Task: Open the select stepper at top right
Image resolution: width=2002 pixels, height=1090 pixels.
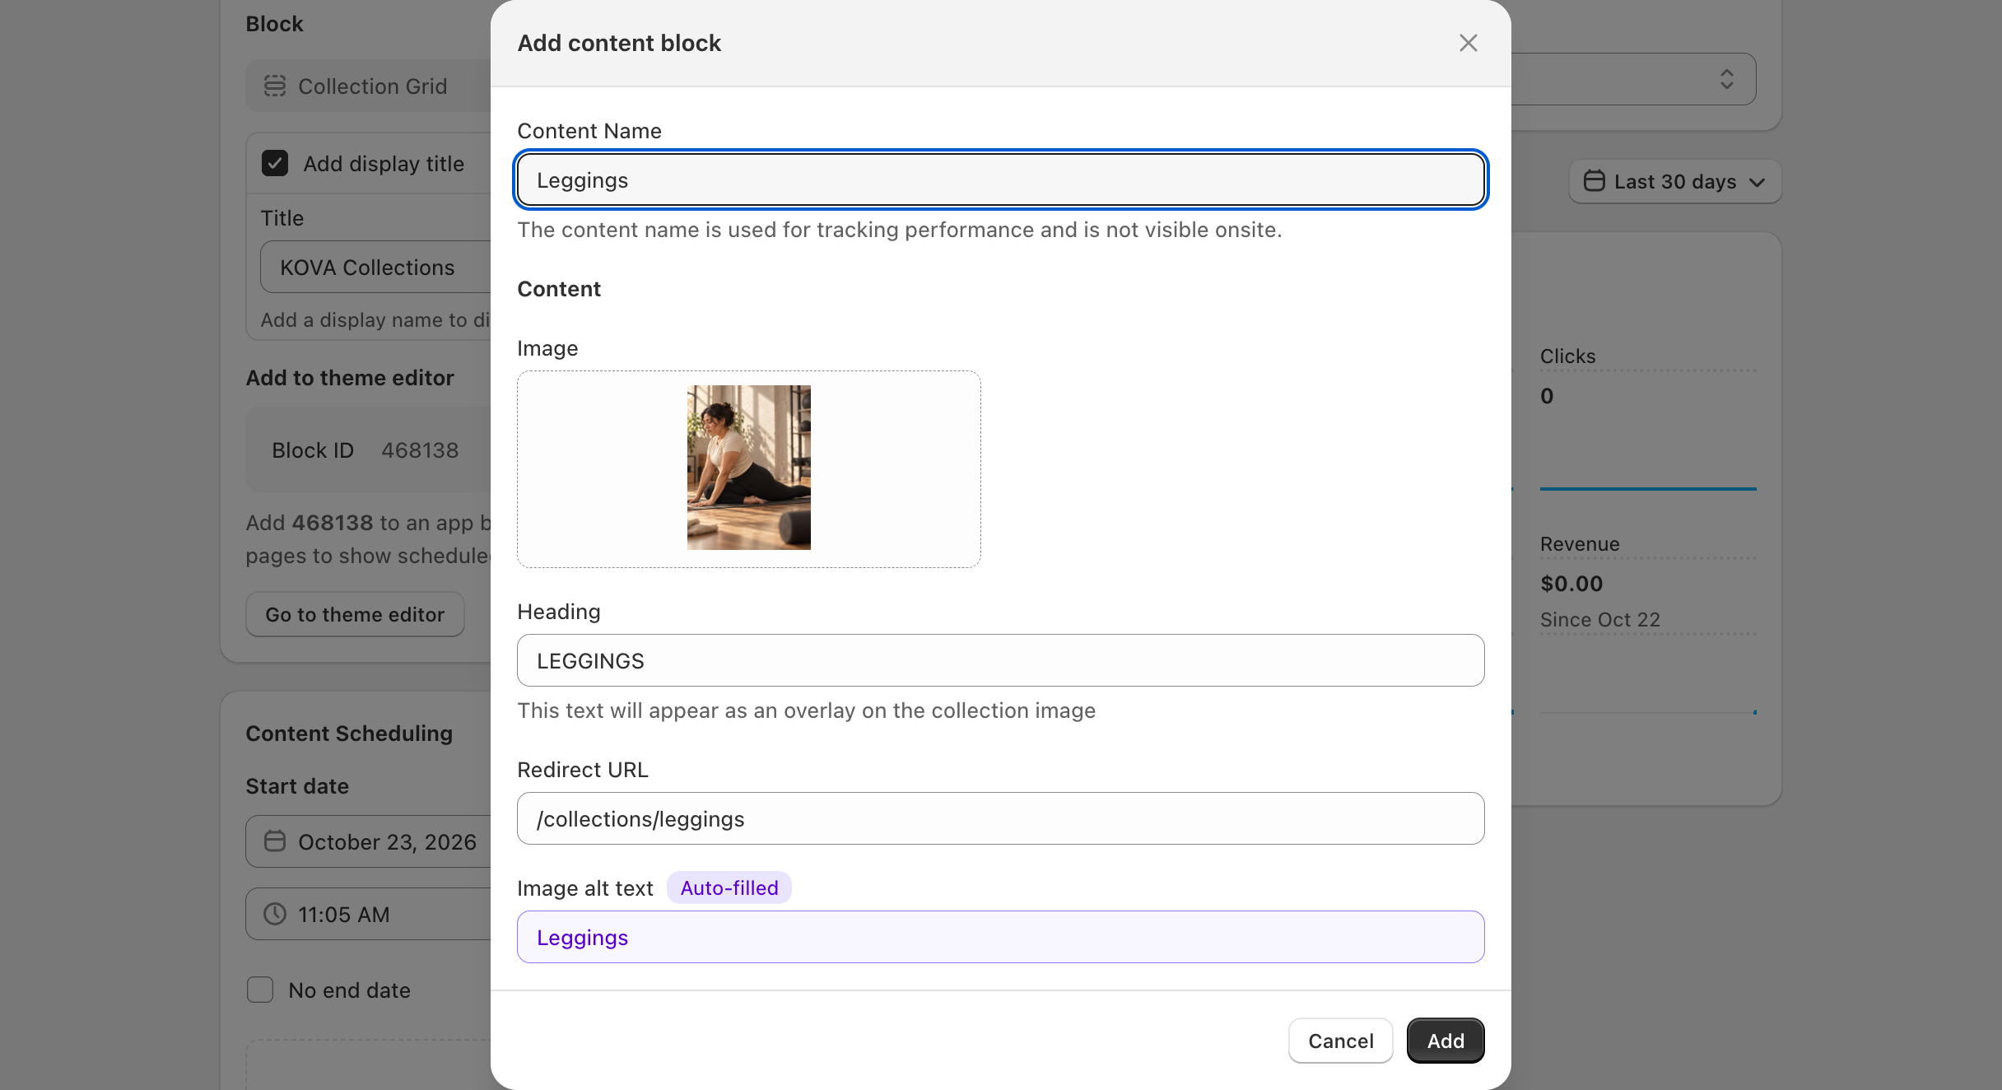Action: tap(1726, 79)
